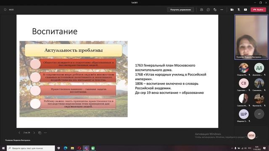This screenshot has width=269, height=151.
Task: Select the ШР participant avatar
Action: 244,114
